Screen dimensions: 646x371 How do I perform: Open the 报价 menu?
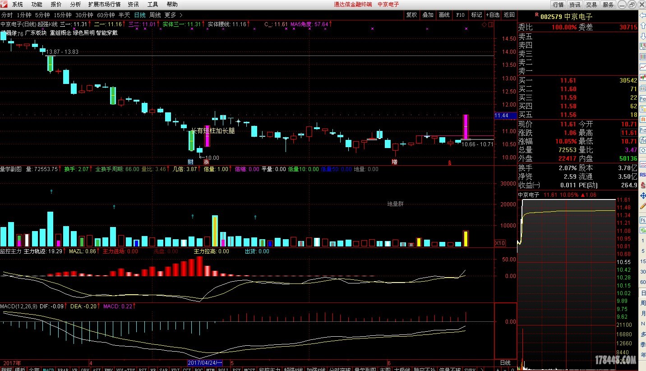click(56, 5)
